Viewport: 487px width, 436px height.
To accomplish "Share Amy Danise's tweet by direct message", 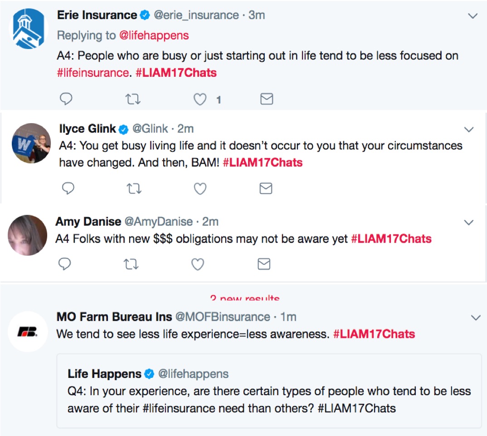I will coord(264,264).
